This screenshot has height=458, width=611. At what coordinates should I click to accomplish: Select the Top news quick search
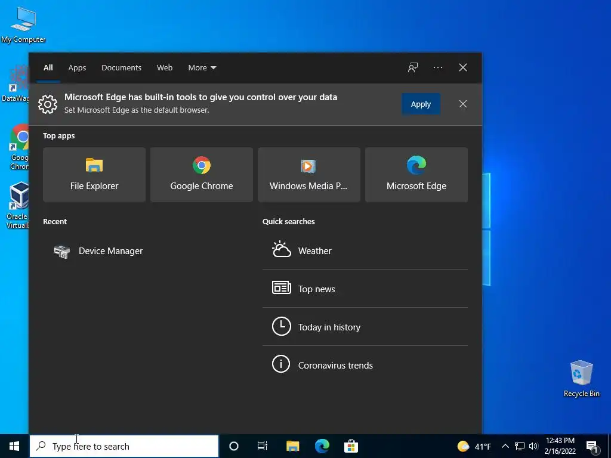tap(365, 289)
